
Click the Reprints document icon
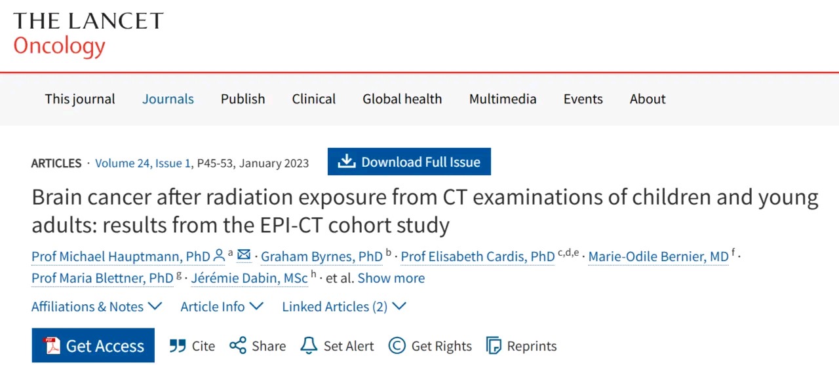pos(494,345)
